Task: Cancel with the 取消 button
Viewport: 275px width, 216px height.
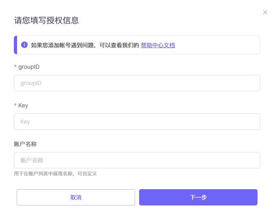Action: [76, 197]
